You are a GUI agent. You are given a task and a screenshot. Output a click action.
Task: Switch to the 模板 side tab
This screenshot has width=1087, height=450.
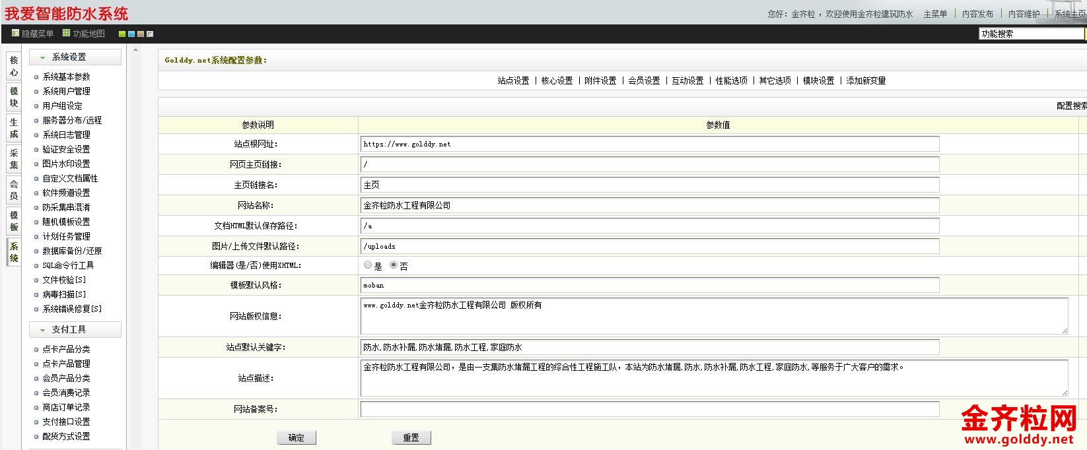coord(14,221)
